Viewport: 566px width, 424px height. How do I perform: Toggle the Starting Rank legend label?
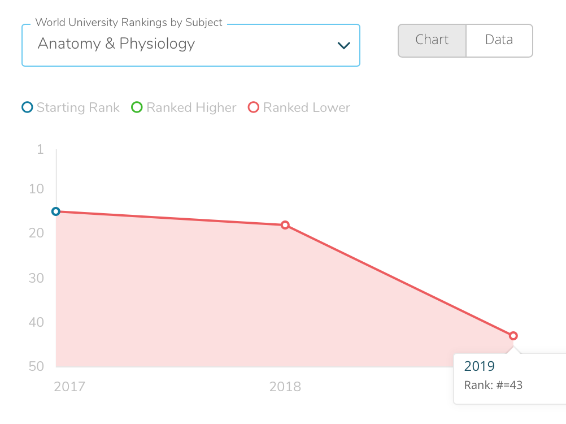pyautogui.click(x=78, y=107)
